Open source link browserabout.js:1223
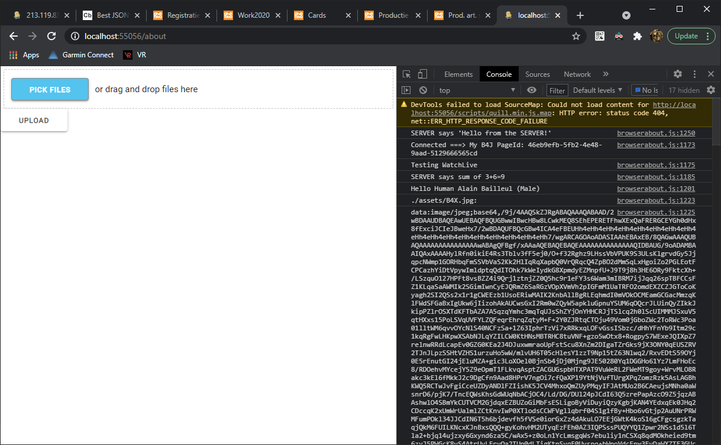Viewport: 721px width, 445px height. (656, 201)
